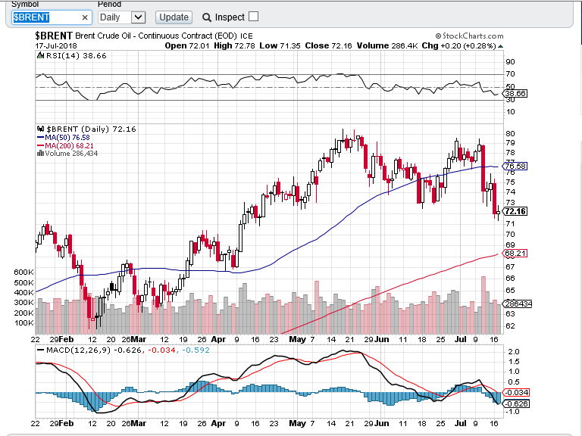The height and width of the screenshot is (436, 582).
Task: Click the MACD(12,26,9) legend text
Action: 78,350
